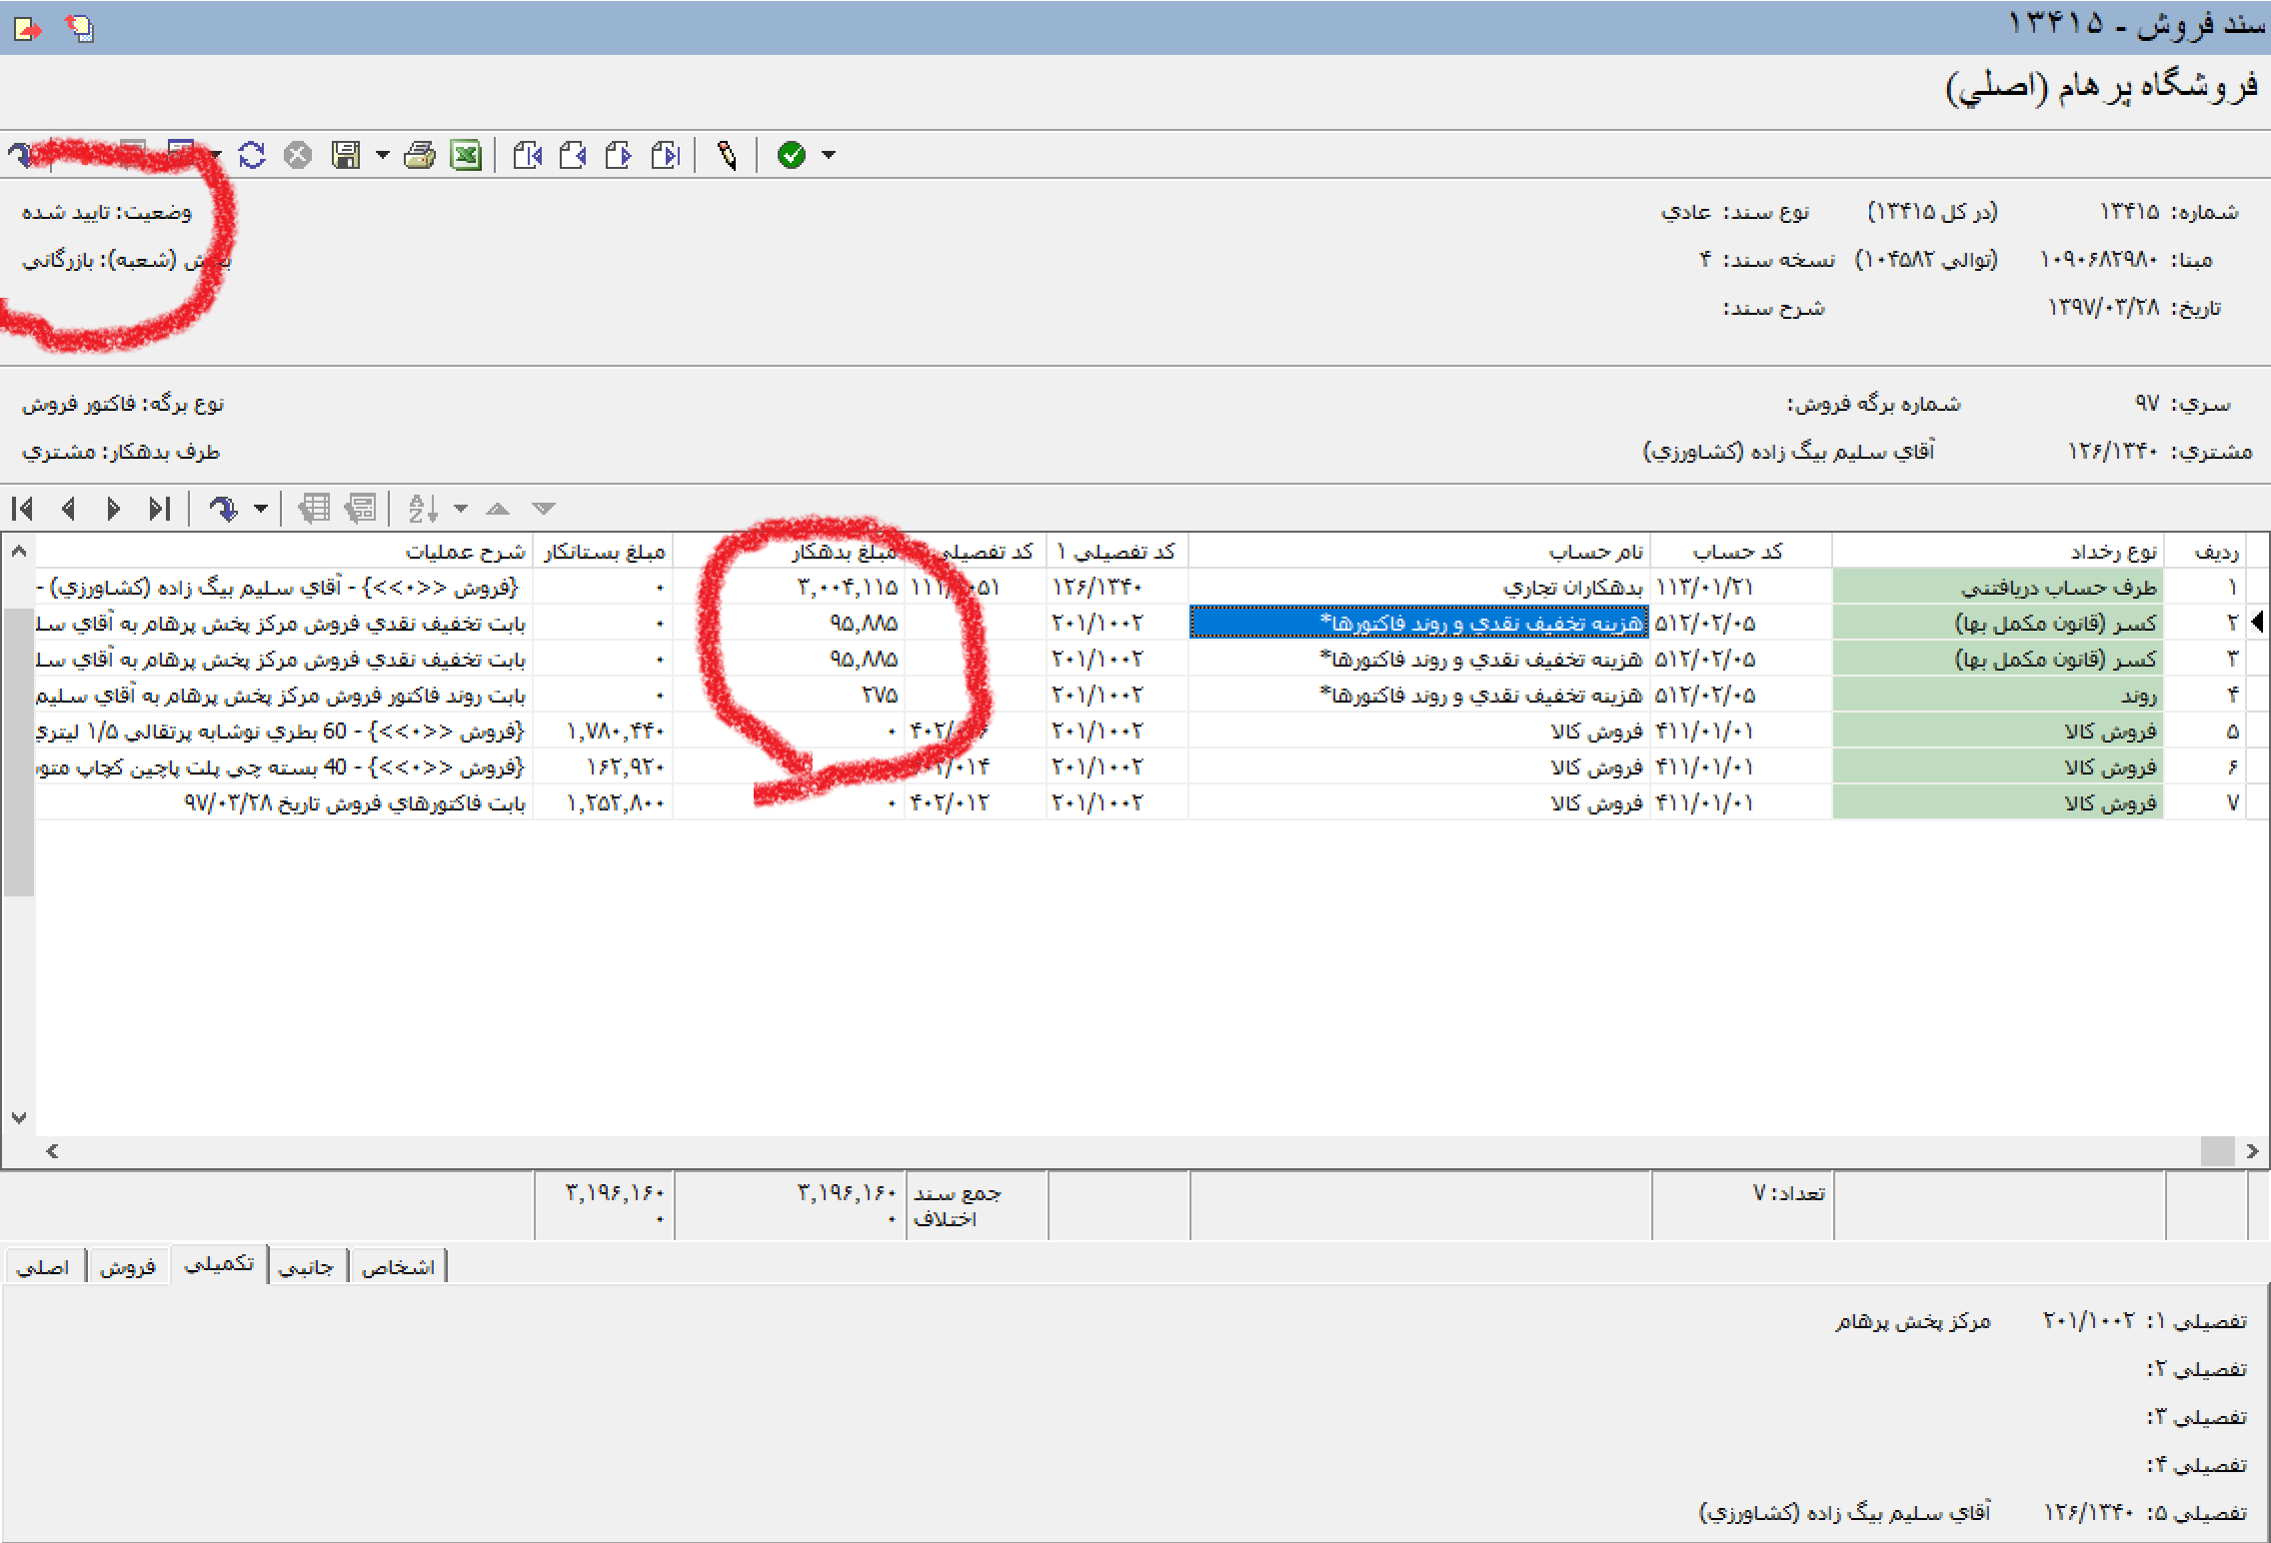This screenshot has width=2271, height=1543.
Task: Open the فروش tab
Action: (x=128, y=1267)
